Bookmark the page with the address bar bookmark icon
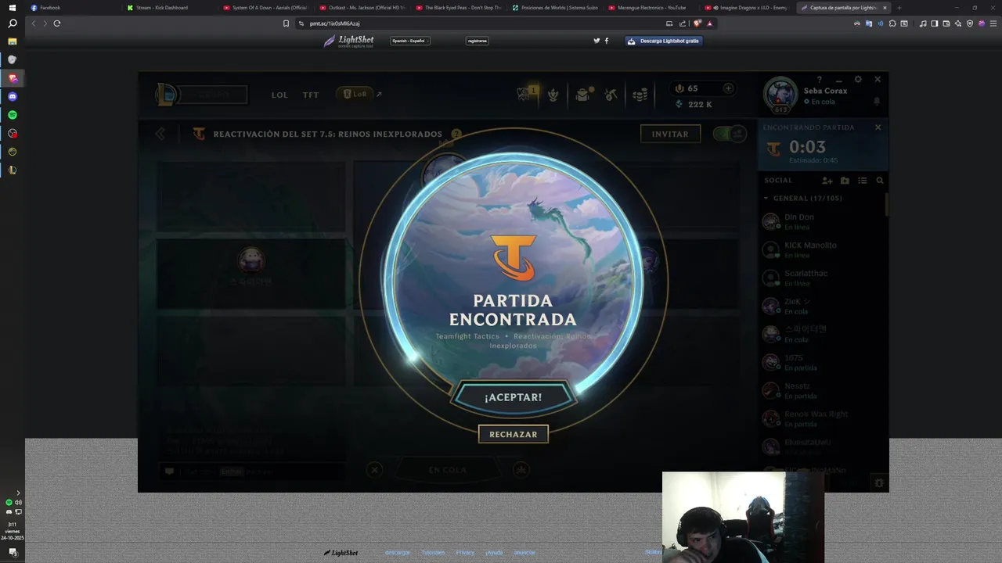1002x563 pixels. (x=286, y=23)
